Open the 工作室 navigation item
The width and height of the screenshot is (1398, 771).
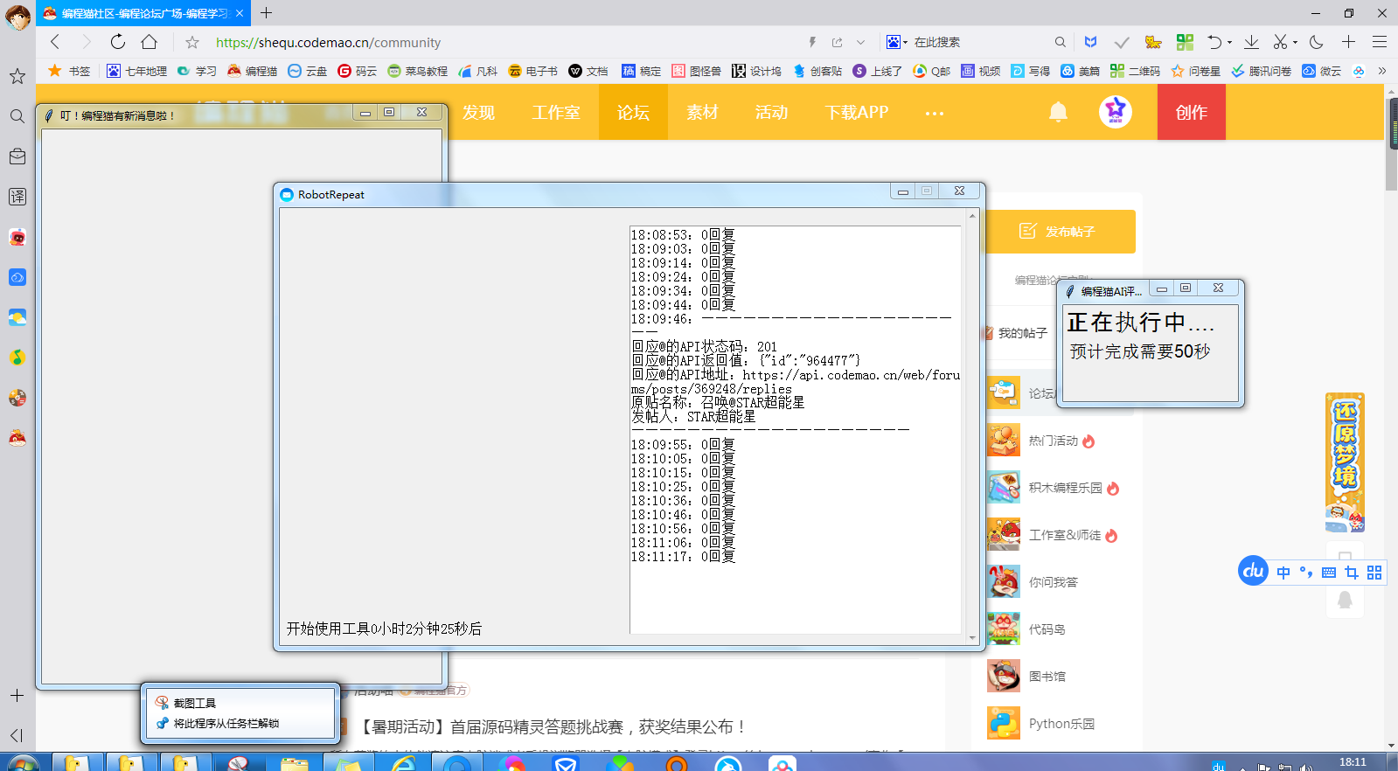coord(556,112)
